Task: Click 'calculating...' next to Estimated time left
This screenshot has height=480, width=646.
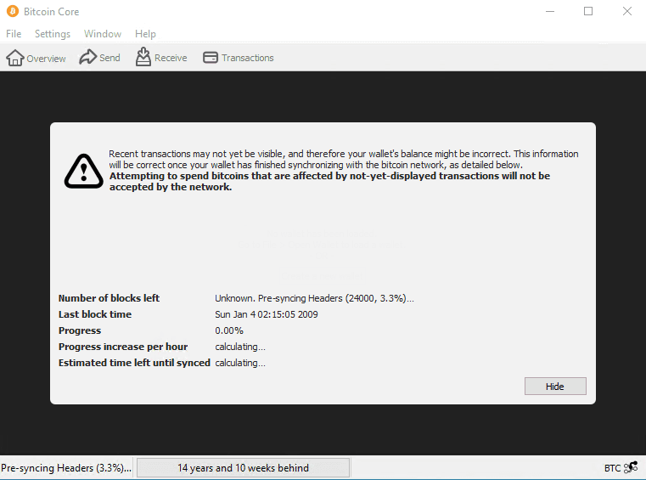Action: tap(240, 363)
